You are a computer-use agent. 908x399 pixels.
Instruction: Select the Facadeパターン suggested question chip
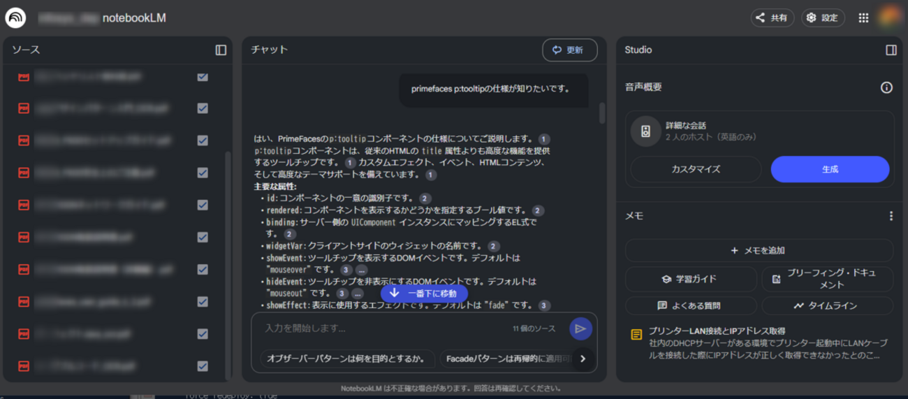[x=506, y=359]
